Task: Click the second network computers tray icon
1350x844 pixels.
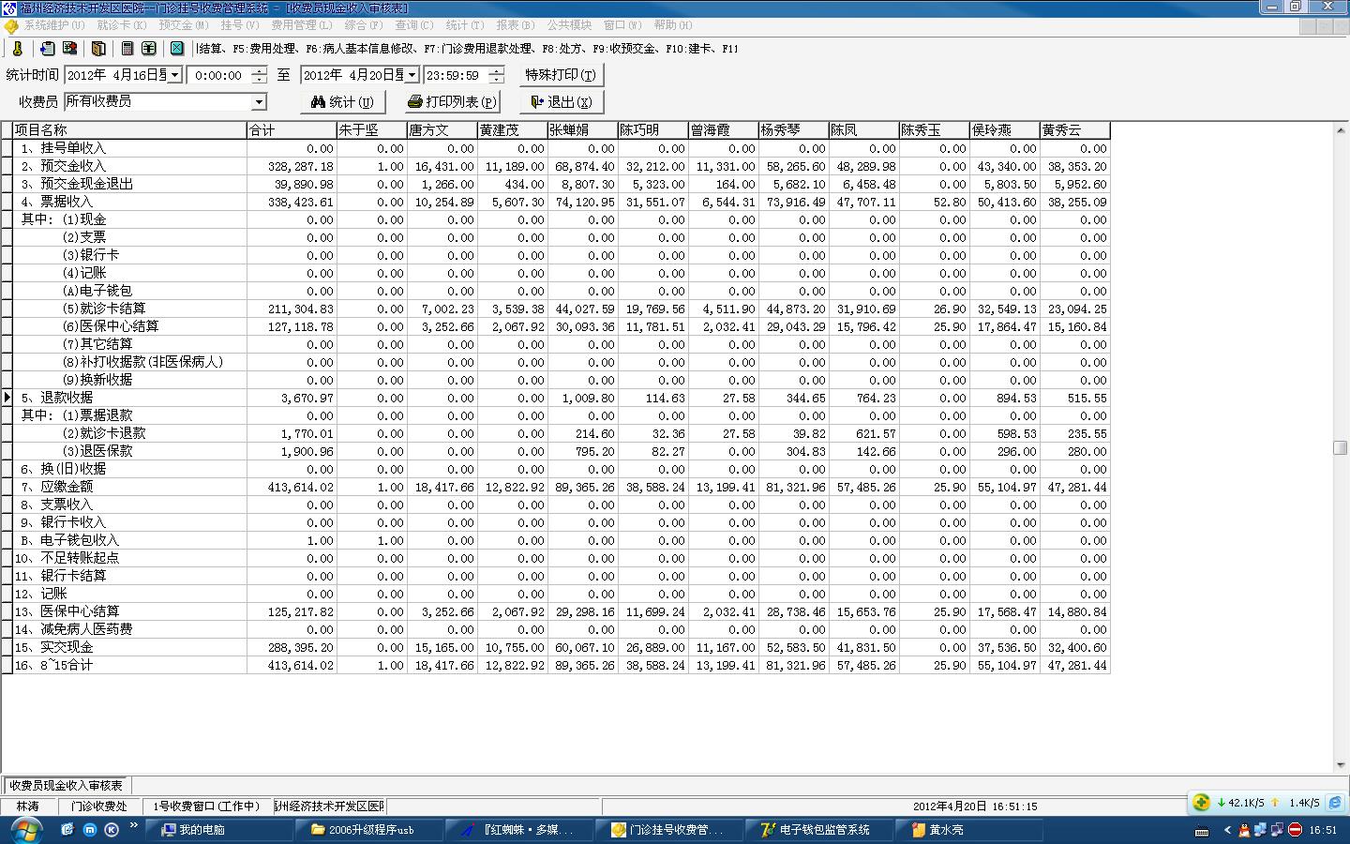Action: pyautogui.click(x=1278, y=830)
